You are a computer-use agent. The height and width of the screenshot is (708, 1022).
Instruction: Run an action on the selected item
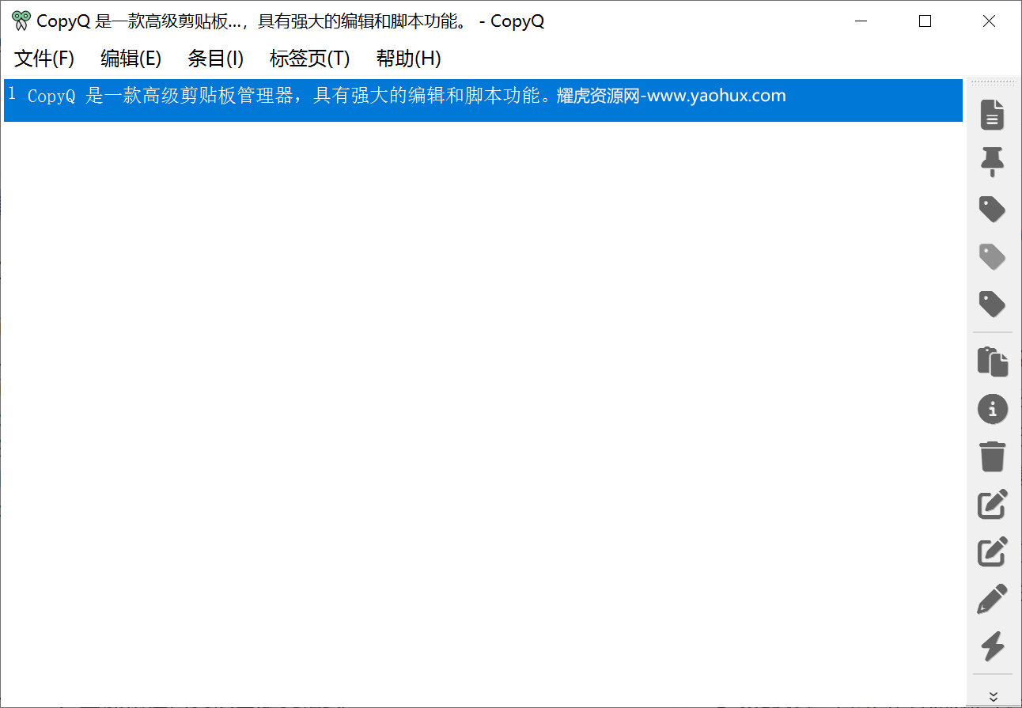pos(993,646)
